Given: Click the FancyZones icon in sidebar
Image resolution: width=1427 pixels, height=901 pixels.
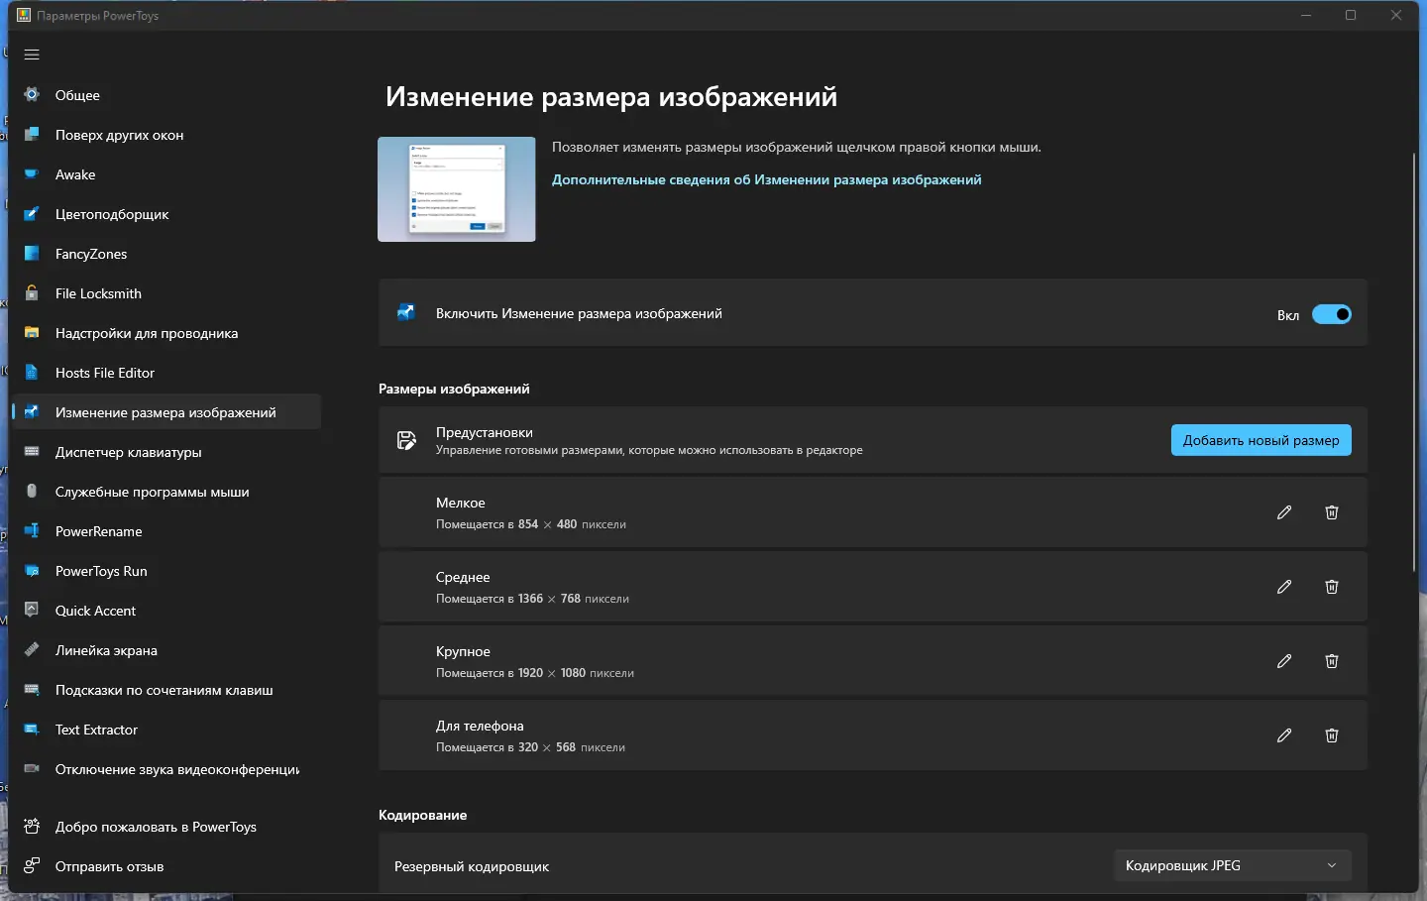Looking at the screenshot, I should pos(31,254).
